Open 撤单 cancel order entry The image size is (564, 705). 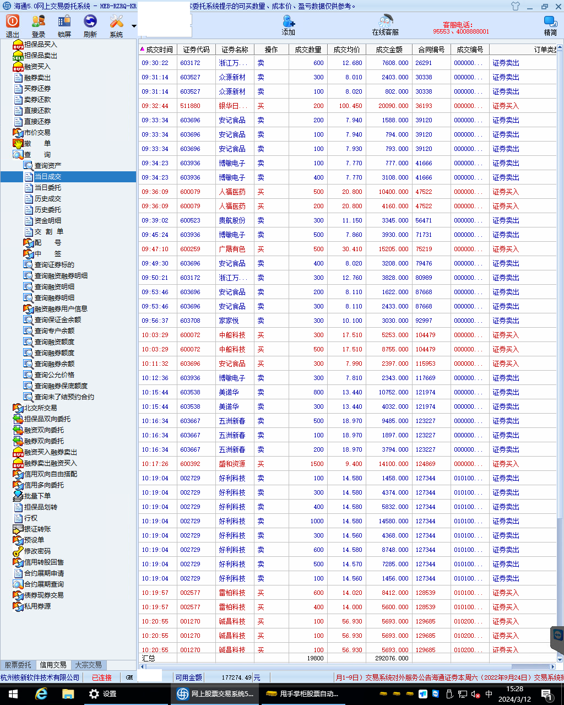[x=37, y=143]
